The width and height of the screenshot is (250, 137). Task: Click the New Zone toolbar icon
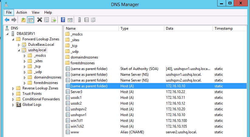[x=93, y=20]
